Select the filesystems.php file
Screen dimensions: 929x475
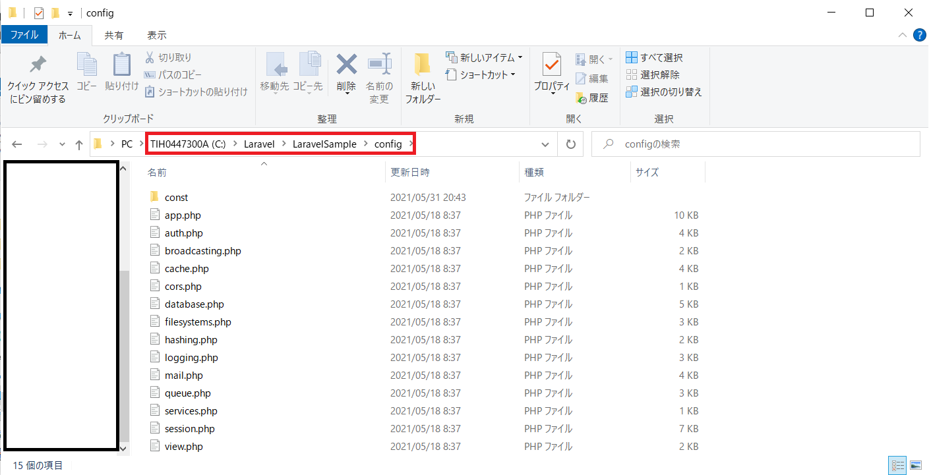pyautogui.click(x=198, y=322)
